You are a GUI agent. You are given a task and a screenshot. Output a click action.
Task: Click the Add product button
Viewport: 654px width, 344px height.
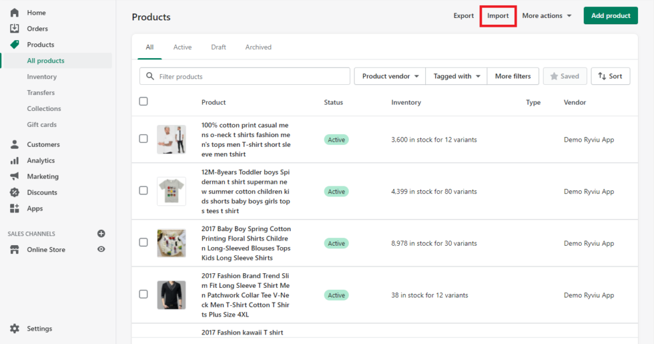point(610,16)
